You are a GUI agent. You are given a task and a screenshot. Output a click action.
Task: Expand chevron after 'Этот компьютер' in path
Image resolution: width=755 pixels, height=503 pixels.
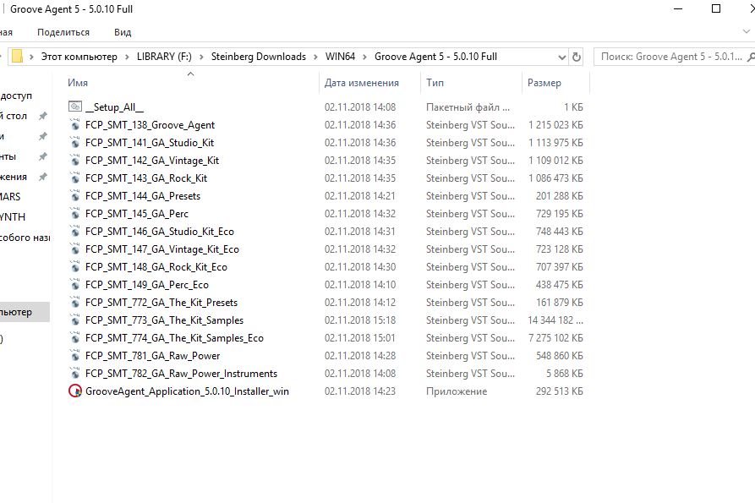pyautogui.click(x=127, y=57)
